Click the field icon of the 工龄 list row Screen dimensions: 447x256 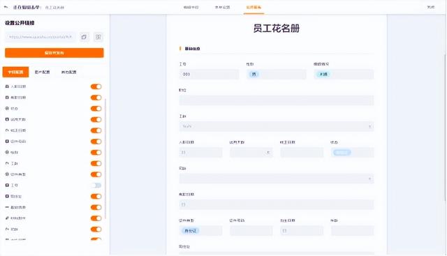[x=7, y=163]
